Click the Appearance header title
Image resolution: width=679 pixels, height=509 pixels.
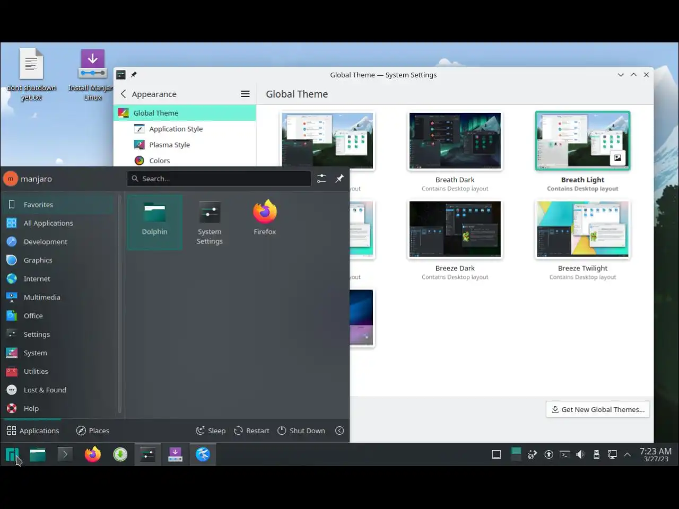(x=154, y=94)
